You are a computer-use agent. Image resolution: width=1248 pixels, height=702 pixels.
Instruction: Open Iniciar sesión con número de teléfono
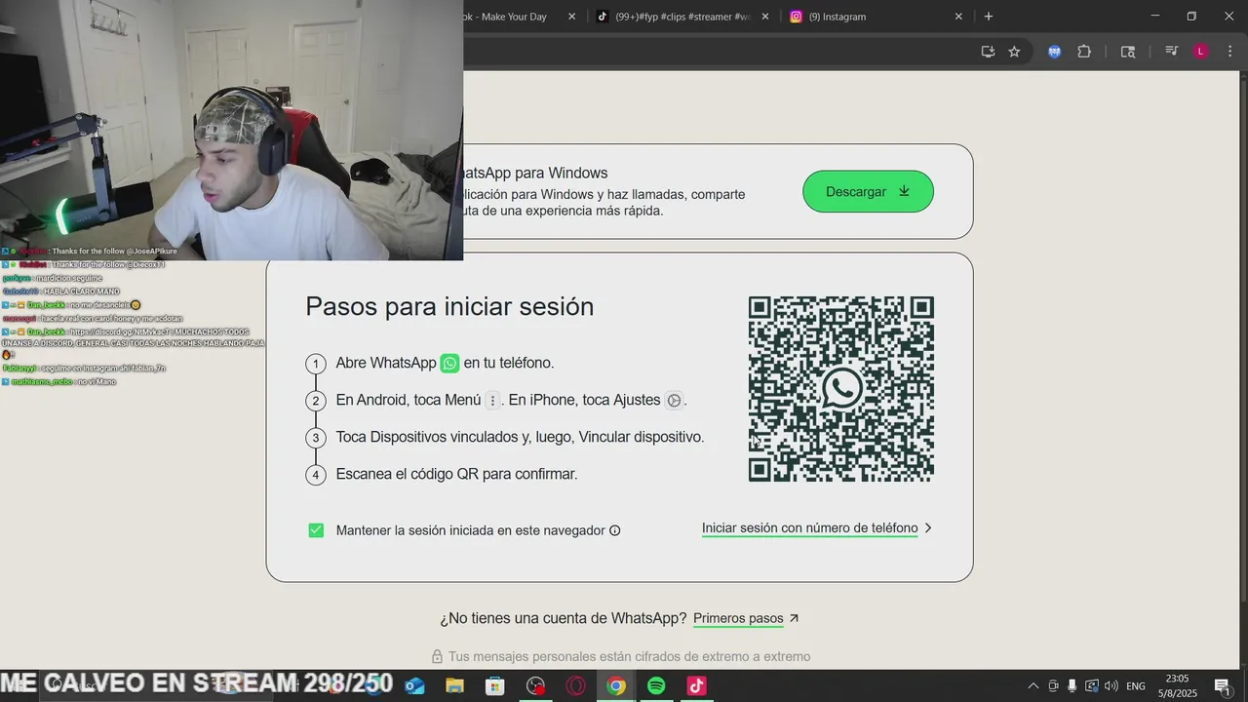[x=810, y=528]
